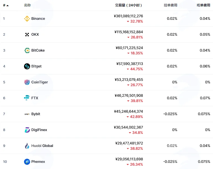
Task: Select the Huobi Global flame icon
Action: pos(27,146)
